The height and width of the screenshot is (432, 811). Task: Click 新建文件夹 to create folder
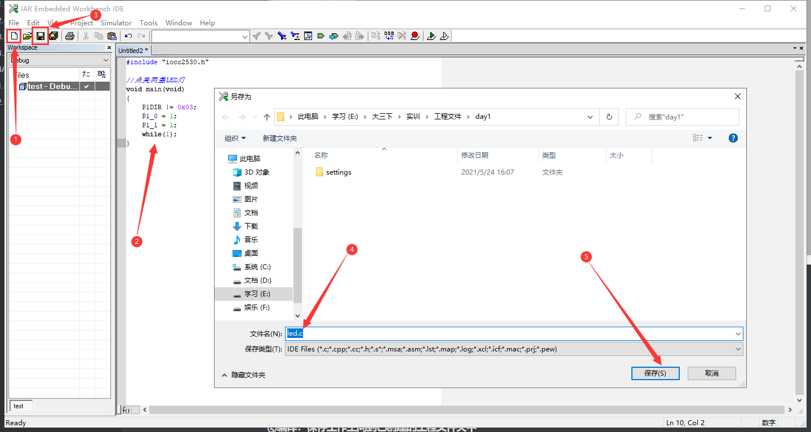click(x=279, y=138)
